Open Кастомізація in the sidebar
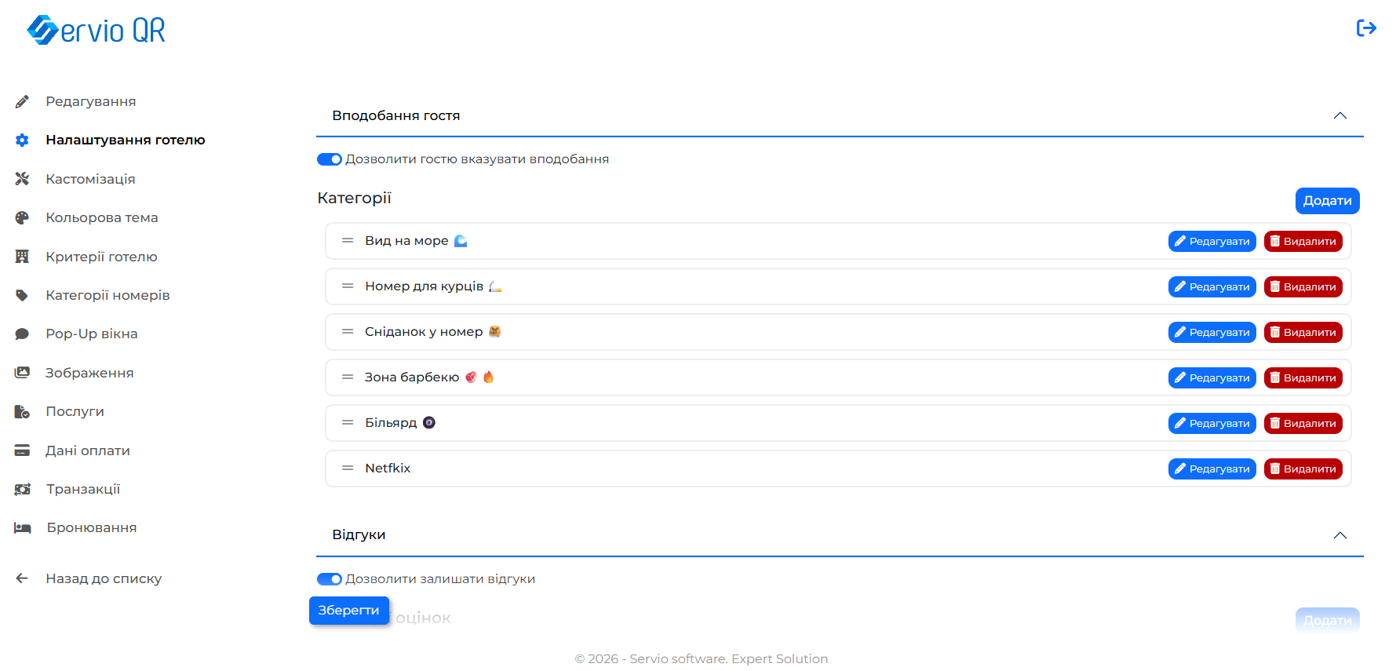 pos(90,179)
